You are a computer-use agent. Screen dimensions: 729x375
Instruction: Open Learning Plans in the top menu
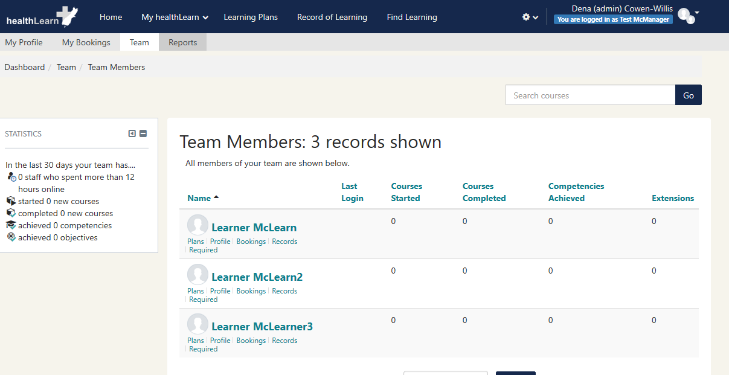(251, 18)
